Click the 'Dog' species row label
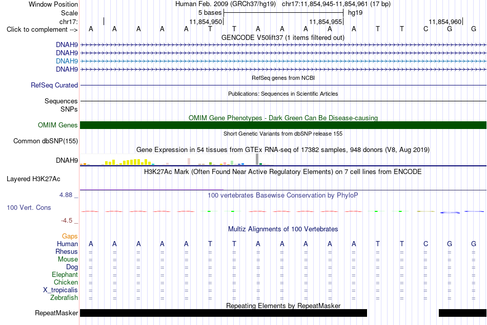487x325 pixels. 72,267
